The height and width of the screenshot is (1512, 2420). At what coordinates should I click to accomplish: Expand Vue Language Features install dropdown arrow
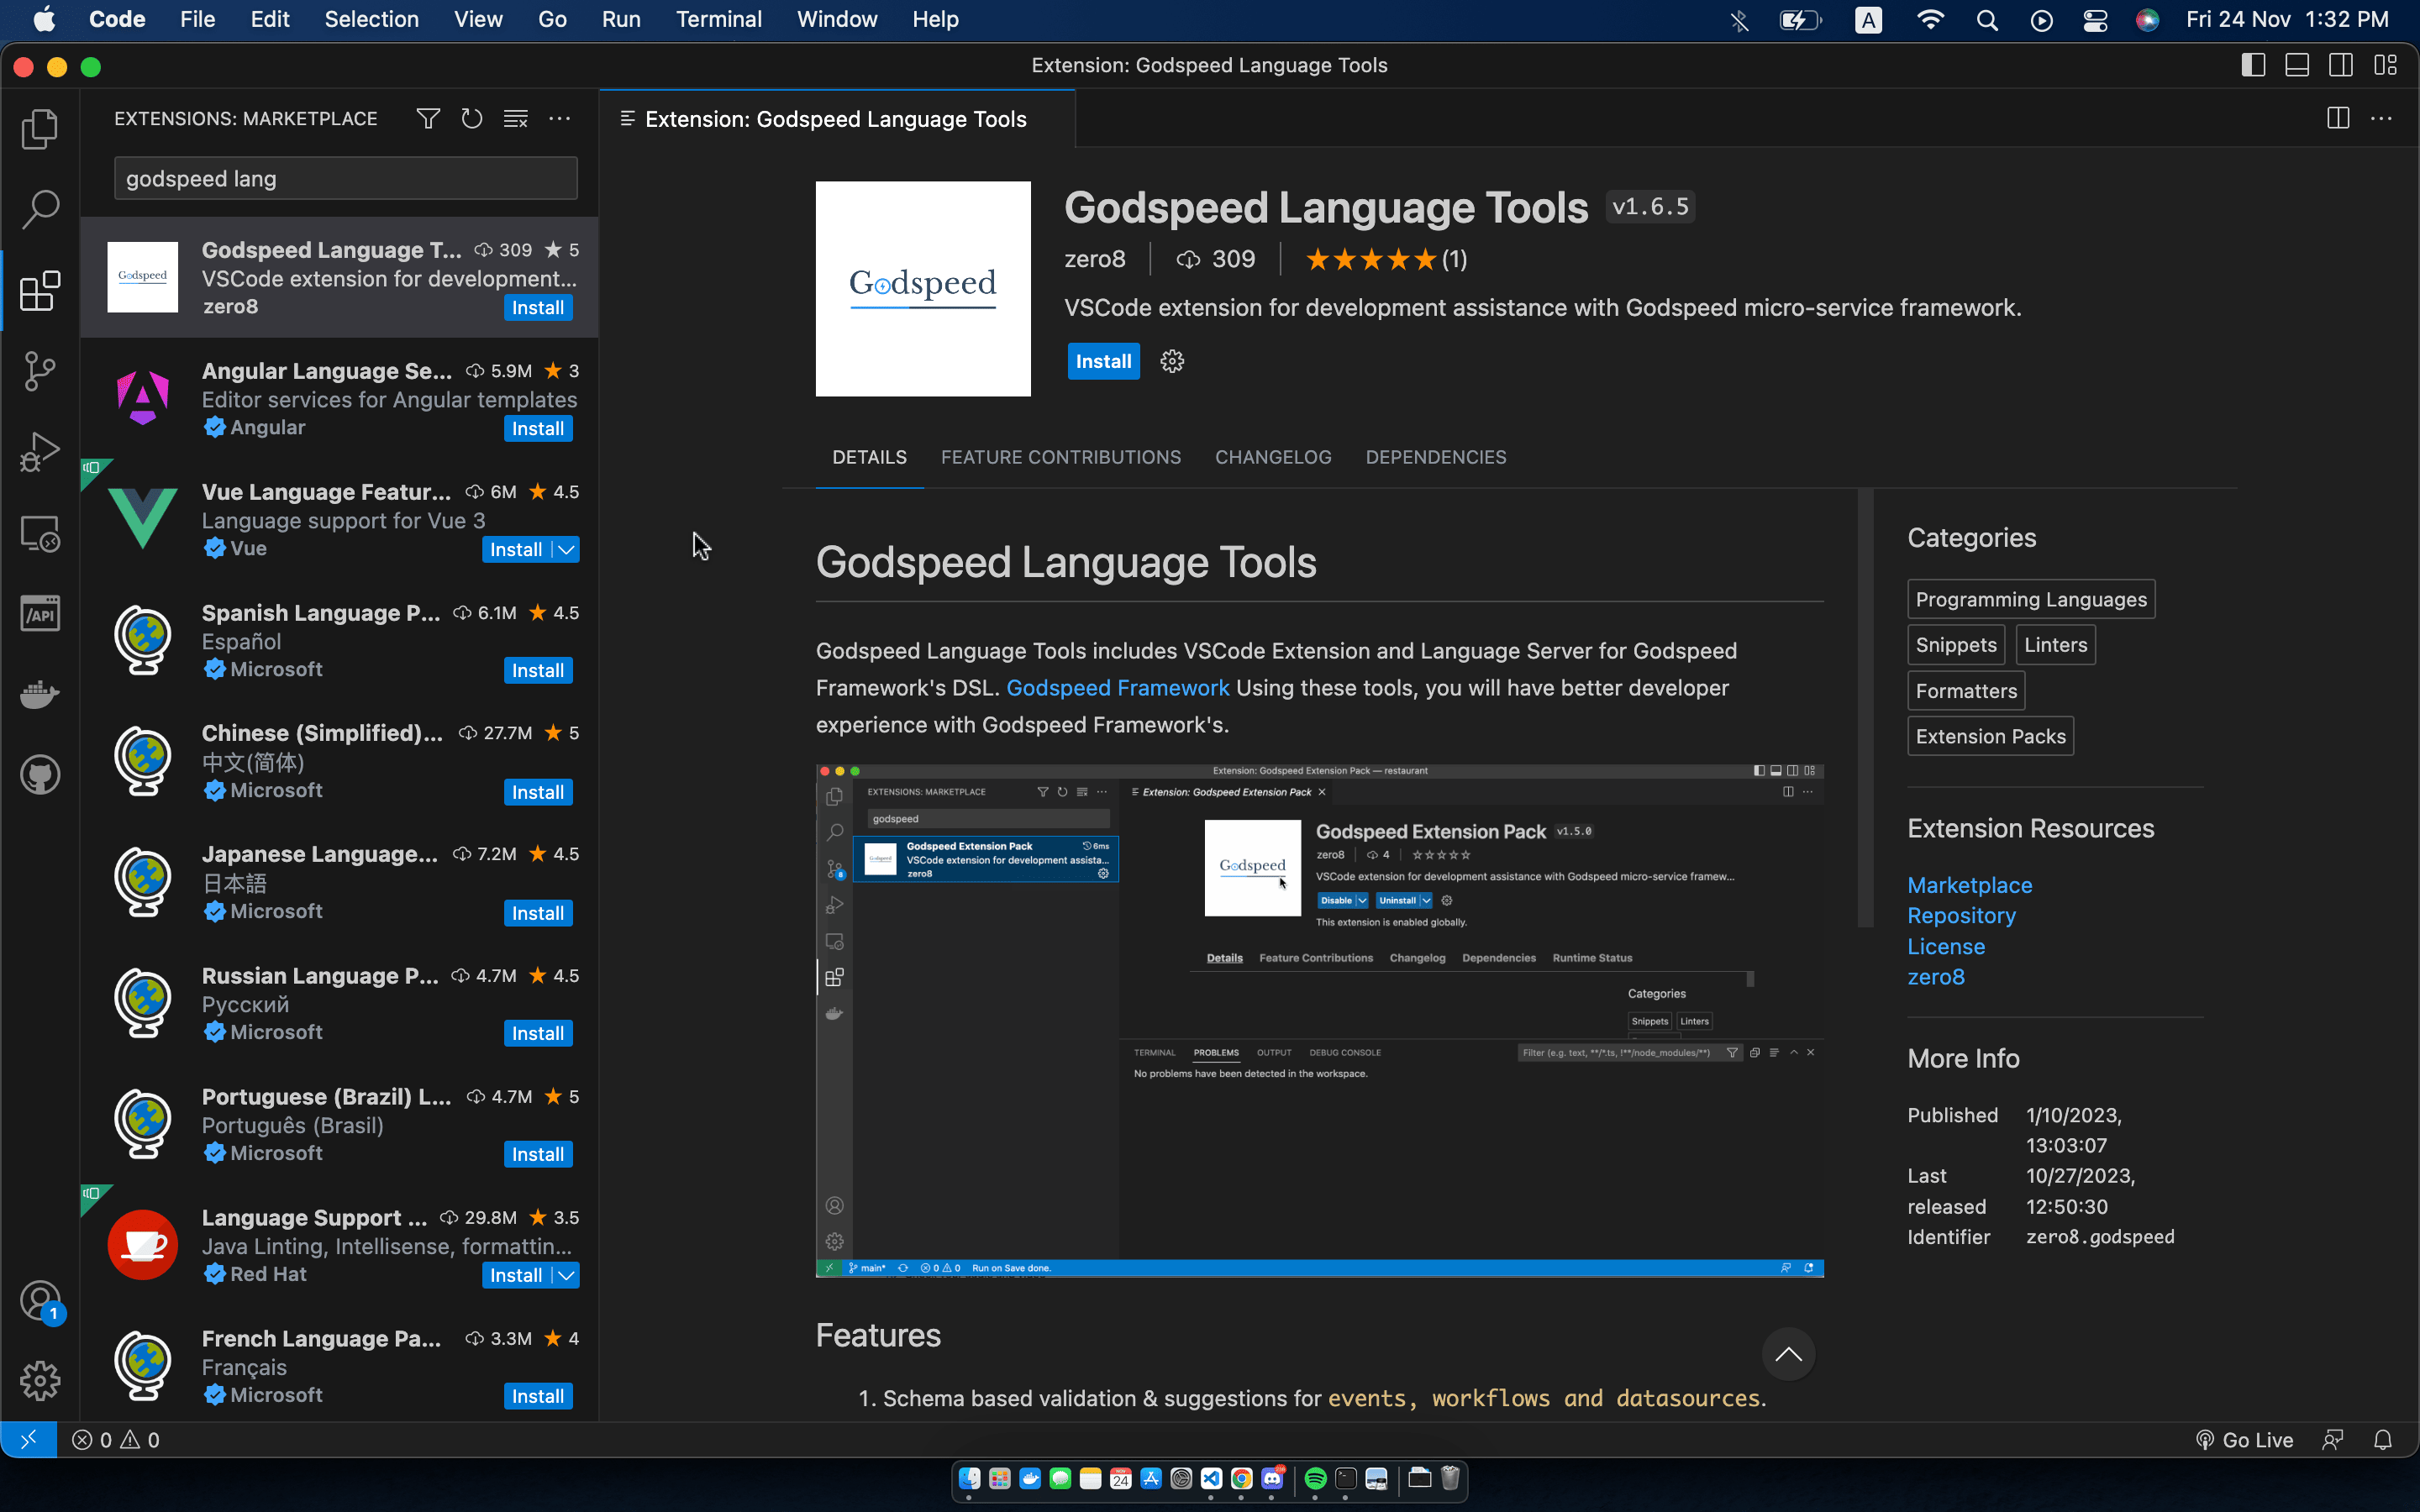[x=566, y=550]
